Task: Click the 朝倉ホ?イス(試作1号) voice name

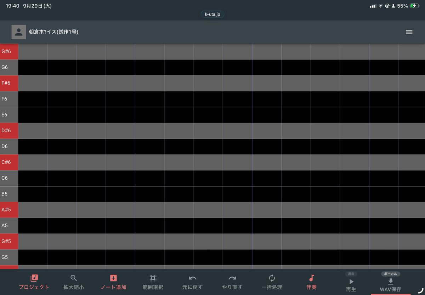Action: coord(53,32)
